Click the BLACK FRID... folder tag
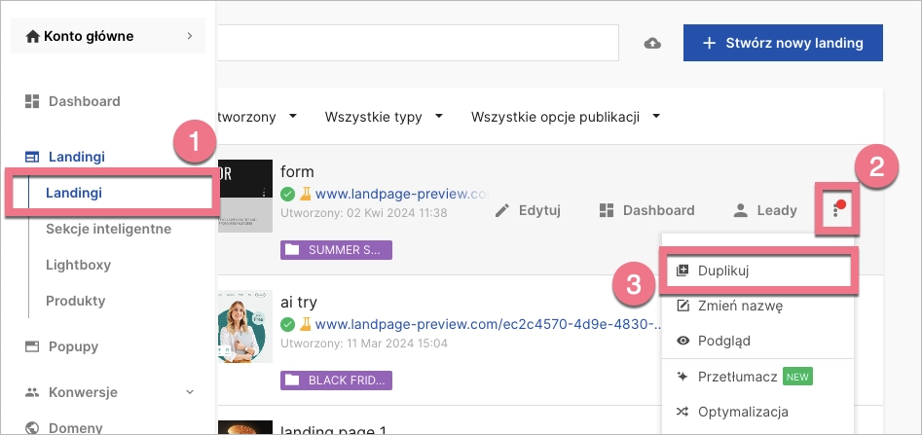The image size is (922, 435). (x=336, y=381)
